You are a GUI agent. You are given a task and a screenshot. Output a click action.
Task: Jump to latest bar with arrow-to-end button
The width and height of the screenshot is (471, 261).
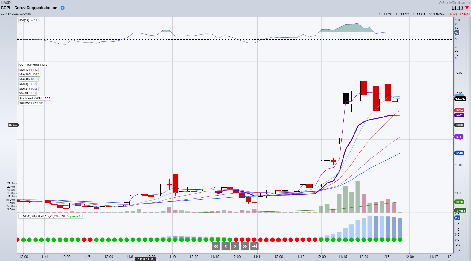pos(254,246)
